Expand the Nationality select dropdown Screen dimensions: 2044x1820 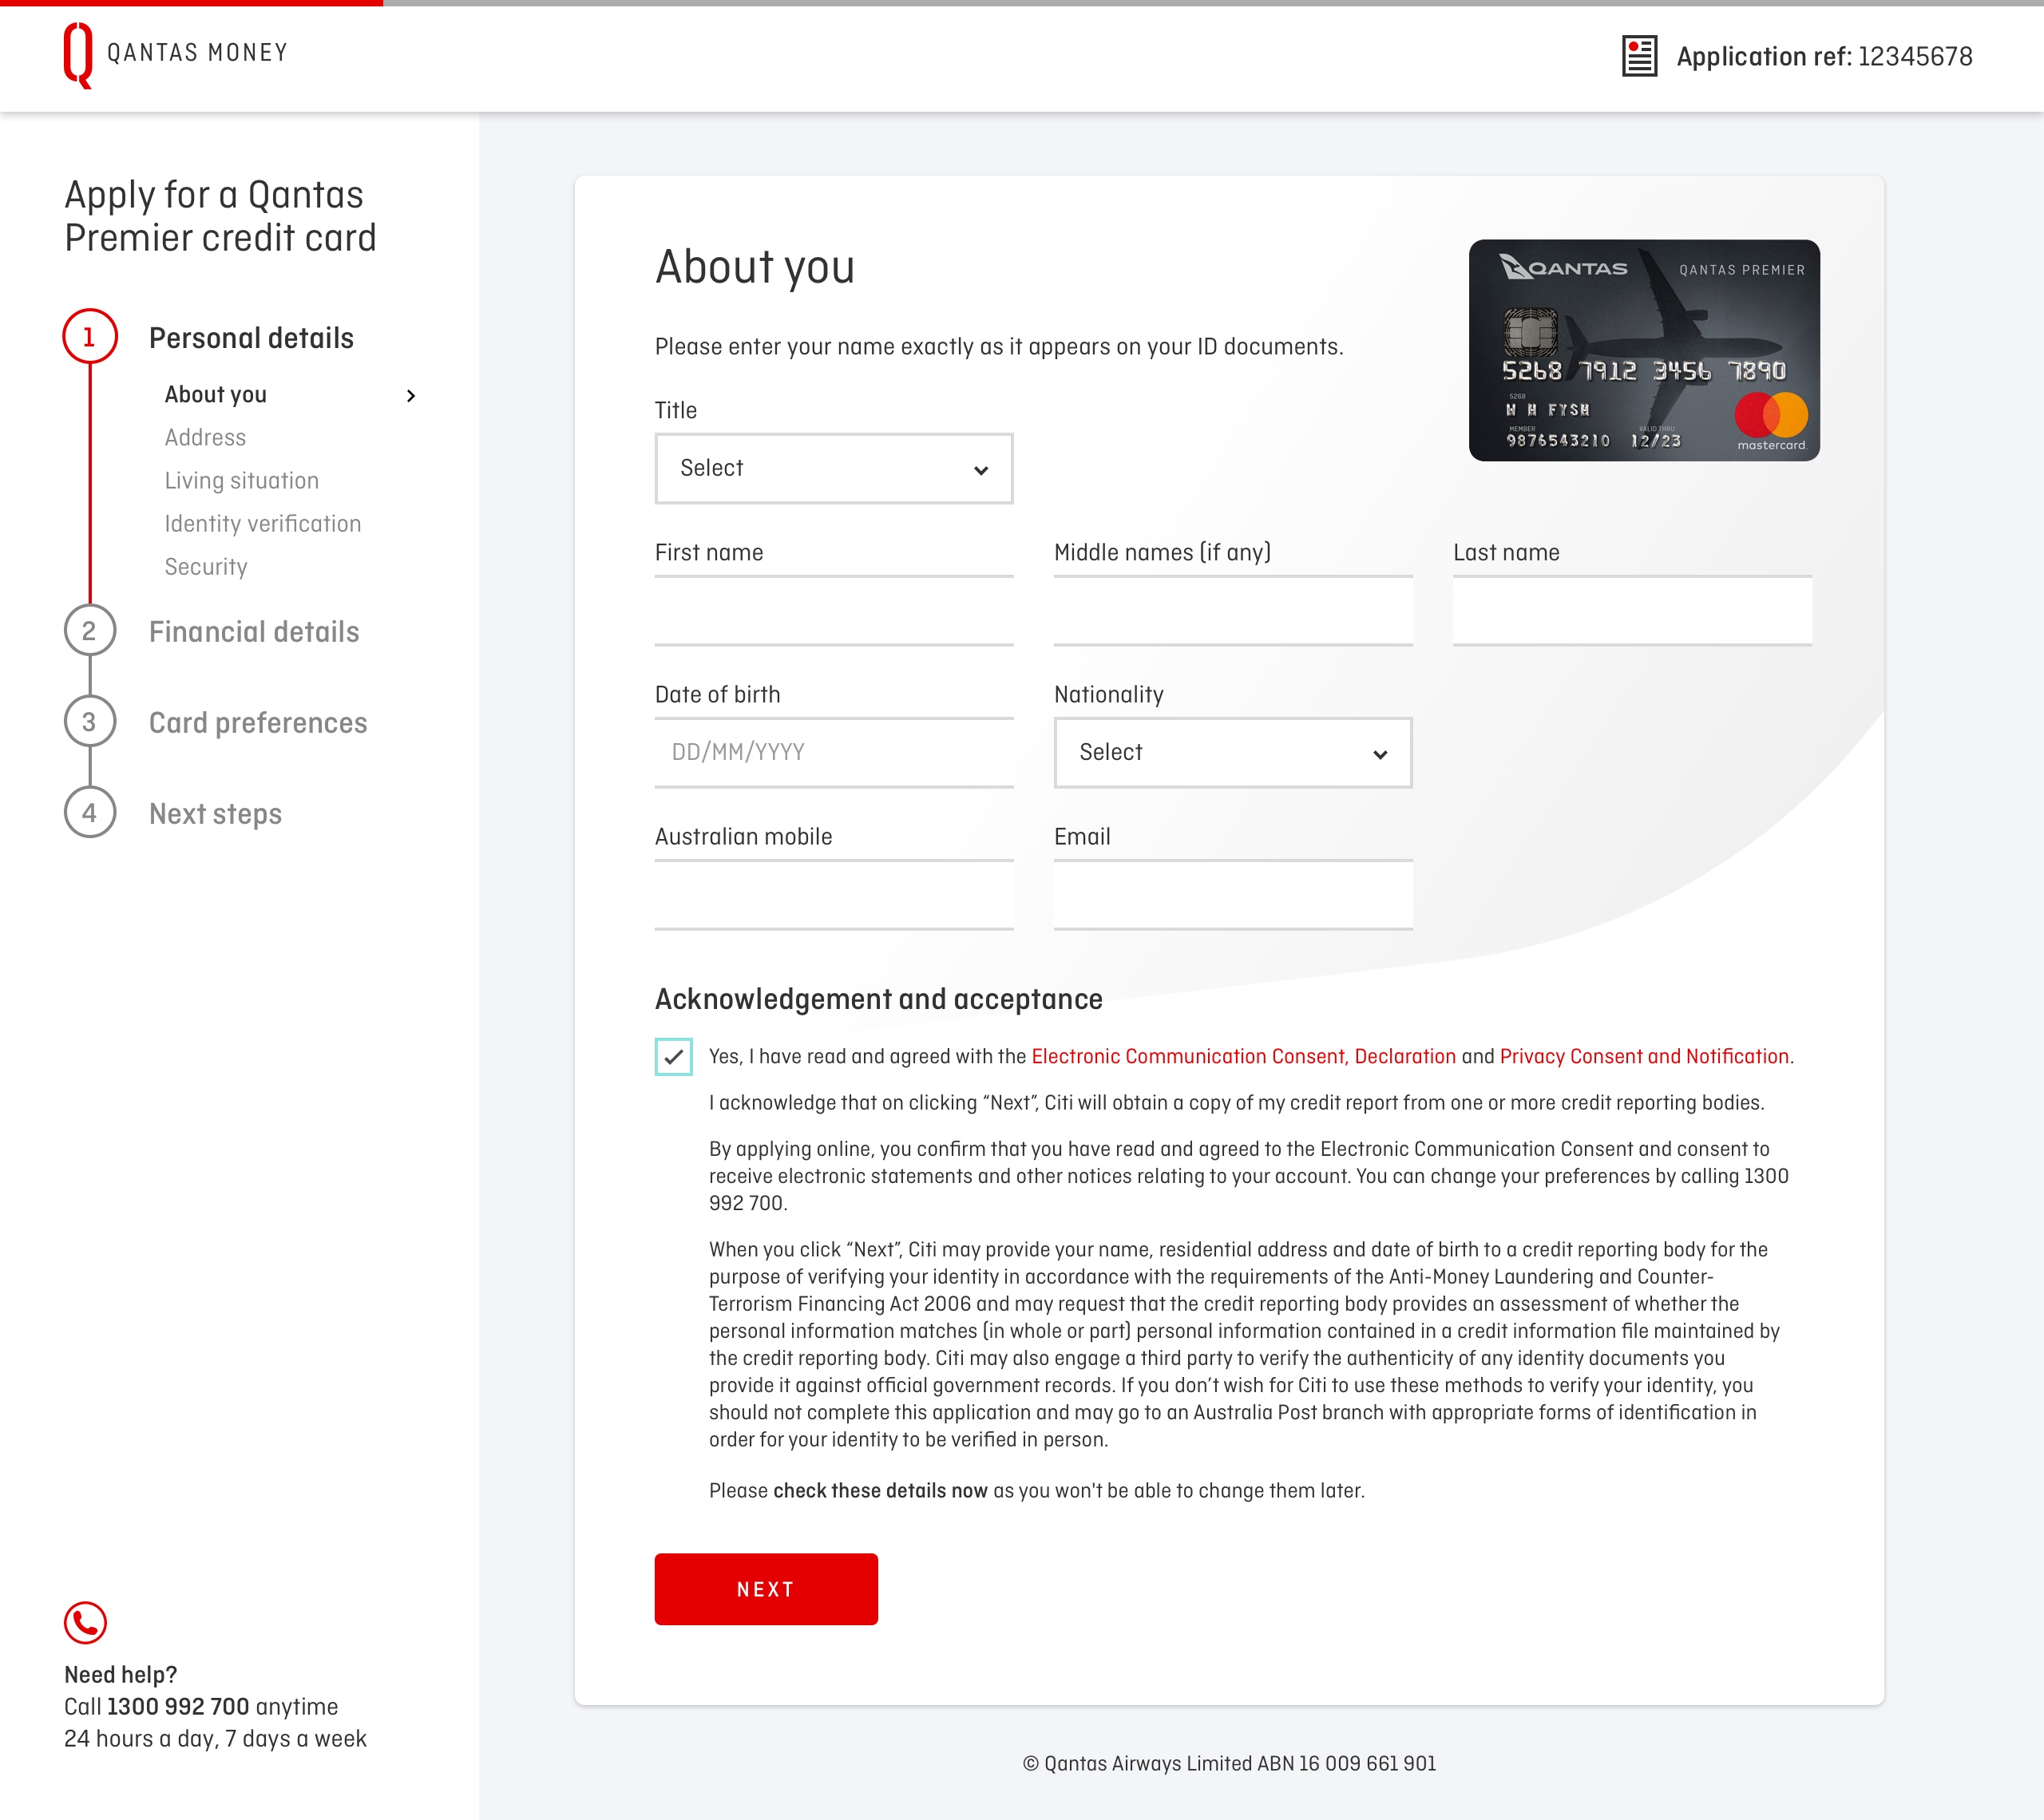pyautogui.click(x=1232, y=752)
